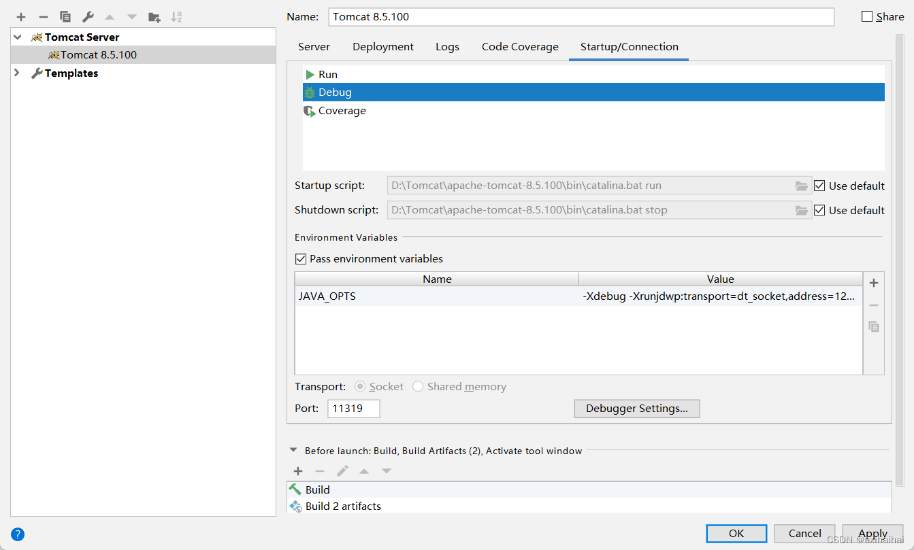
Task: Switch to the Code Coverage tab
Action: (x=520, y=47)
